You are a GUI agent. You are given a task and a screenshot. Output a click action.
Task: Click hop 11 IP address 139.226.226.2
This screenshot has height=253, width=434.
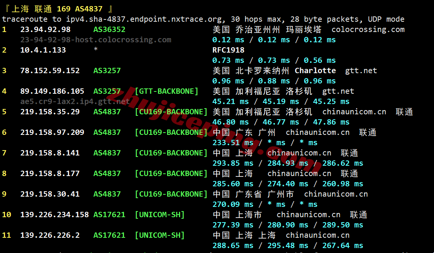[x=50, y=235]
